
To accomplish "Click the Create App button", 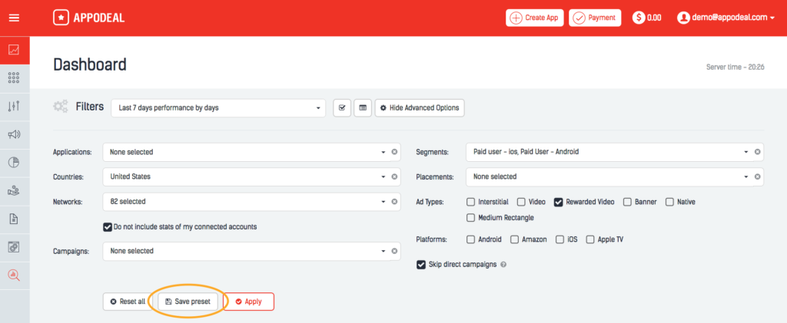I will [x=535, y=18].
